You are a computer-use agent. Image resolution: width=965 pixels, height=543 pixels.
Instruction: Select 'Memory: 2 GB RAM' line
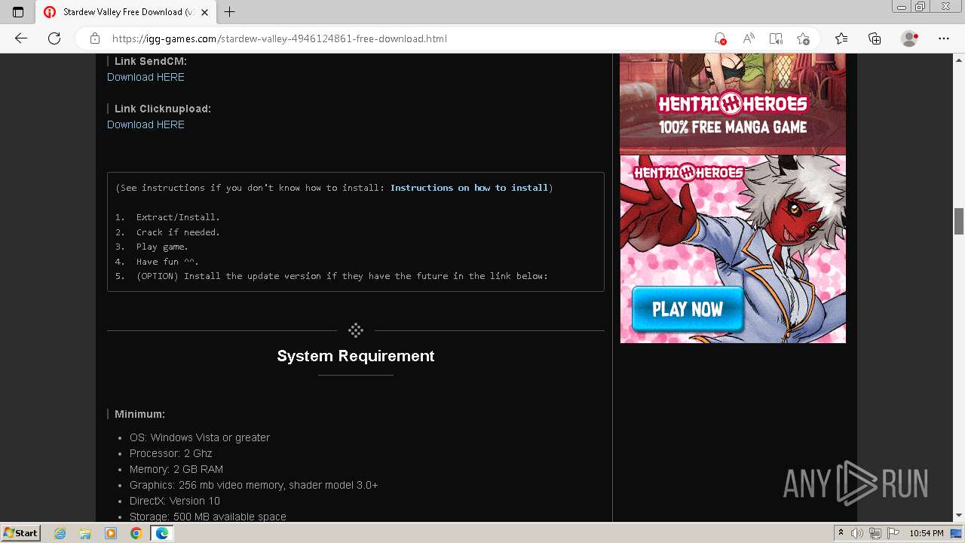click(x=176, y=469)
